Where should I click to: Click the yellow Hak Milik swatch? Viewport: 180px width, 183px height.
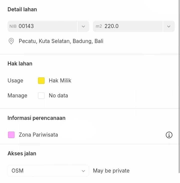(x=41, y=81)
